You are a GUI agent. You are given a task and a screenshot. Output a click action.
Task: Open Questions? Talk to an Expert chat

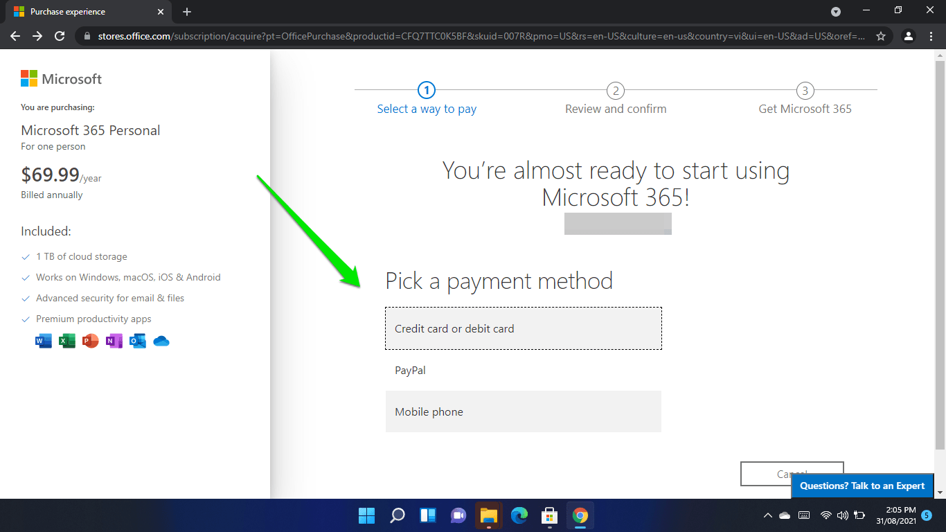pyautogui.click(x=862, y=486)
